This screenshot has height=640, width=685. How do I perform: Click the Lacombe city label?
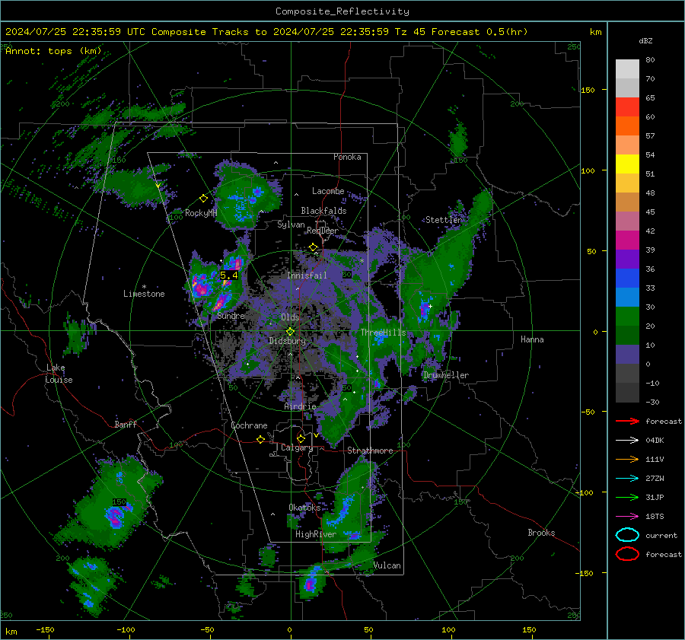coord(328,191)
